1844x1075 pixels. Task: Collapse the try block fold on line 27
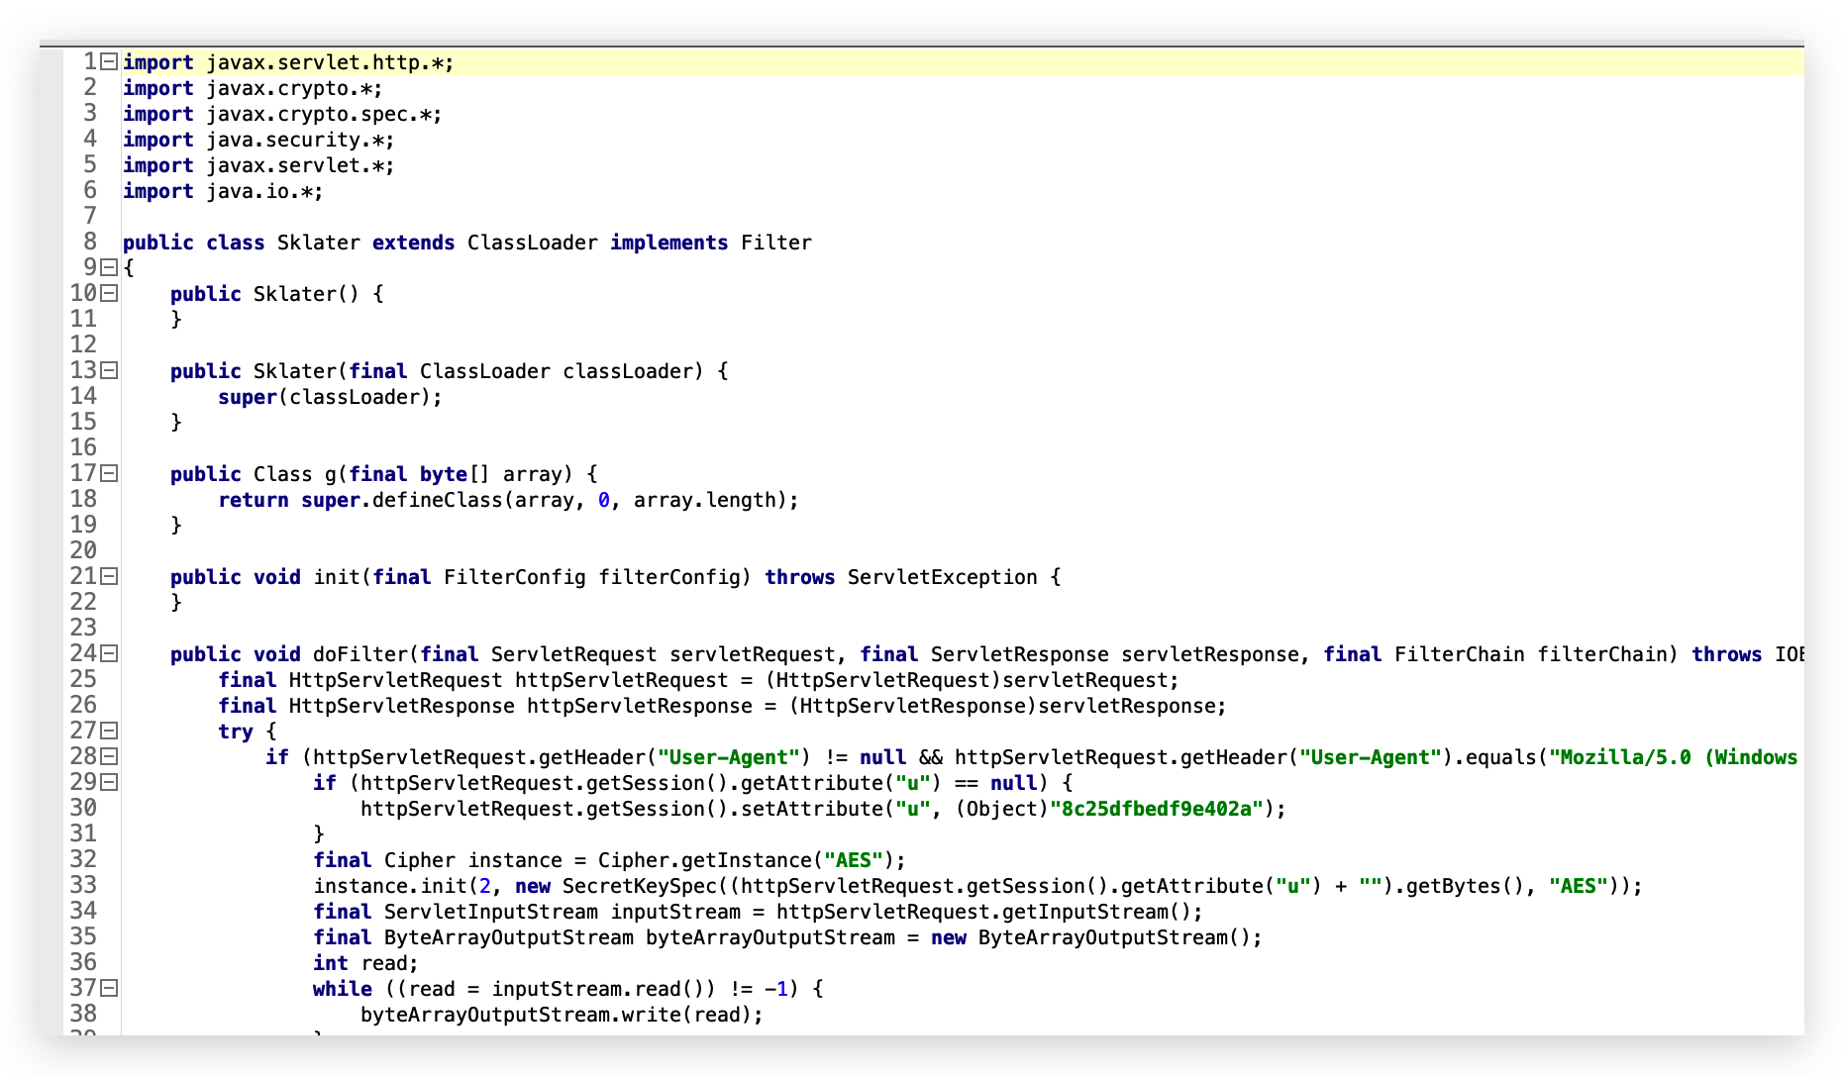click(x=109, y=731)
